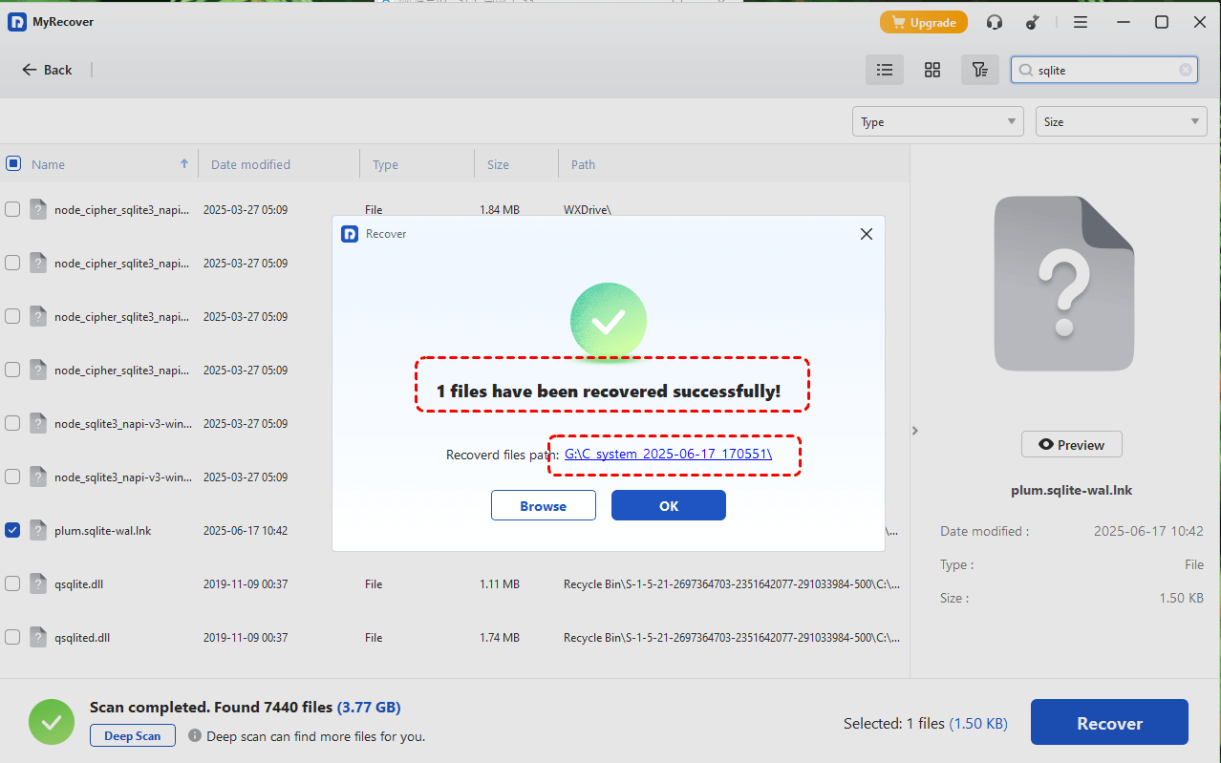Click the 1.74 MB size cell
Screen dimensions: 1221x763
[500, 637]
